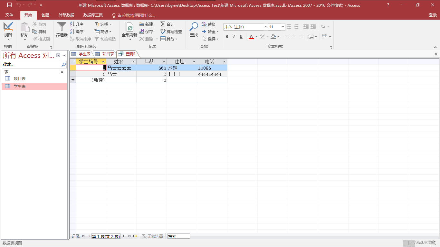Create a new record with 新建
The width and height of the screenshot is (440, 247).
(146, 24)
